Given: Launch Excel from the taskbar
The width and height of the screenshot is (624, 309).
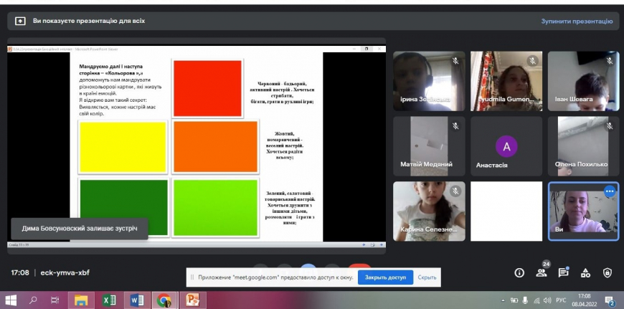Looking at the screenshot, I should click(109, 300).
